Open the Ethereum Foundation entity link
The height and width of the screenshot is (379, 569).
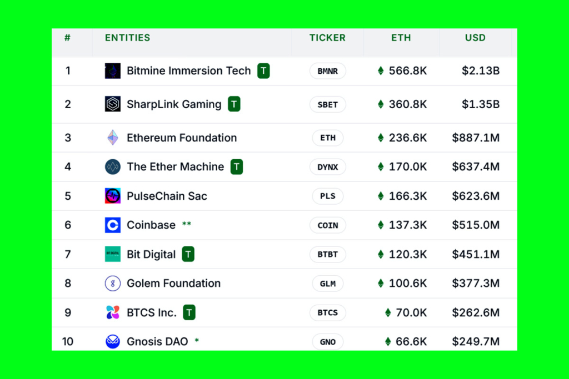point(182,138)
